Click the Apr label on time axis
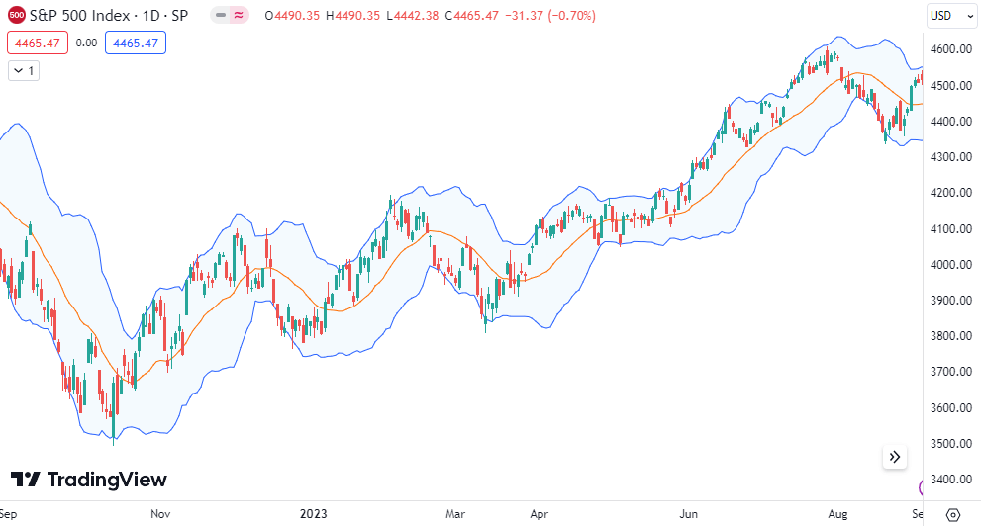The width and height of the screenshot is (981, 526). (539, 514)
